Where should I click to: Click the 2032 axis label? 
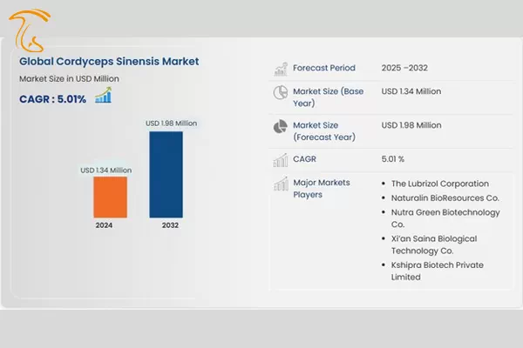[x=170, y=225]
